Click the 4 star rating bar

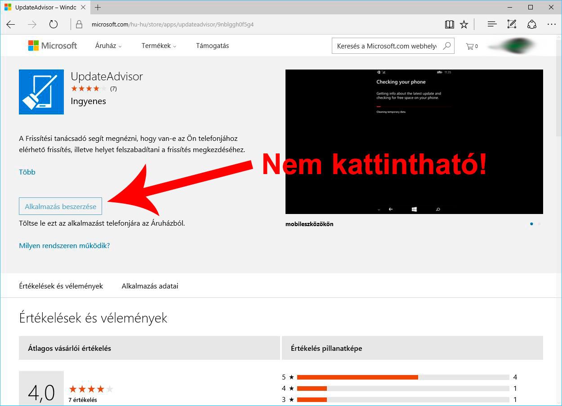point(403,389)
